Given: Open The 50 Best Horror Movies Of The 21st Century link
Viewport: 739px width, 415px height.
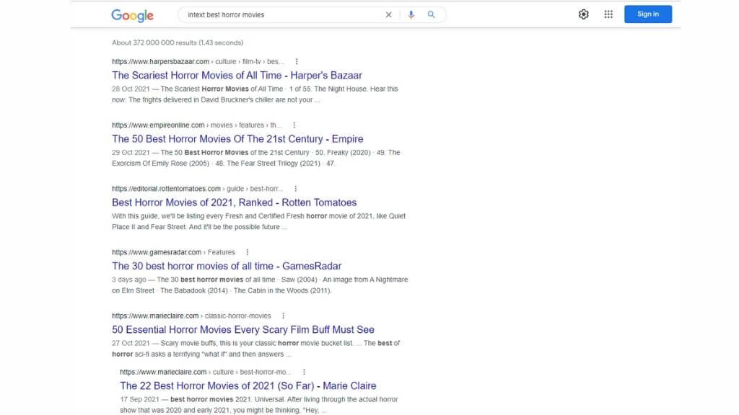Looking at the screenshot, I should tap(237, 139).
